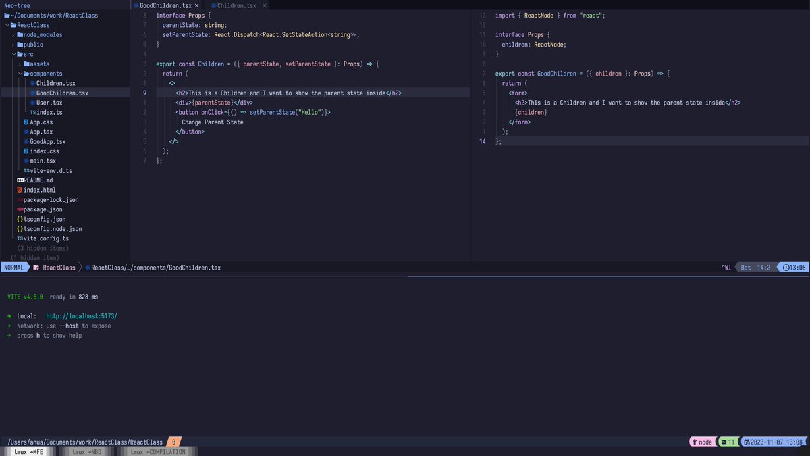This screenshot has height=456, width=810.
Task: Click the ^Wl pending keys indicator
Action: (726, 268)
